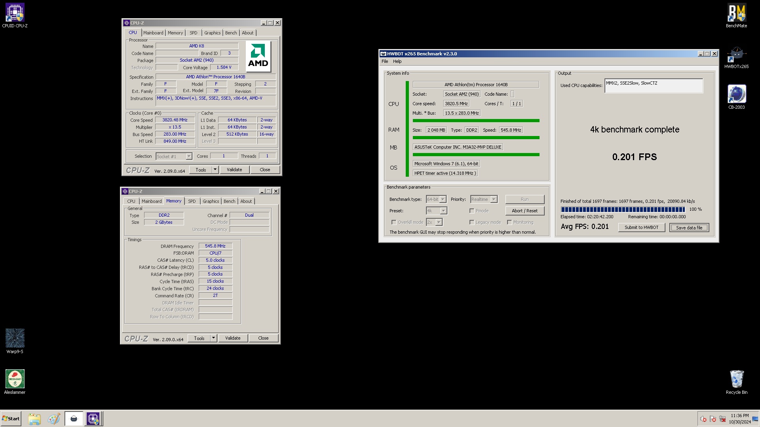
Task: Open the Help menu in HWBOT x265
Action: pyautogui.click(x=397, y=61)
